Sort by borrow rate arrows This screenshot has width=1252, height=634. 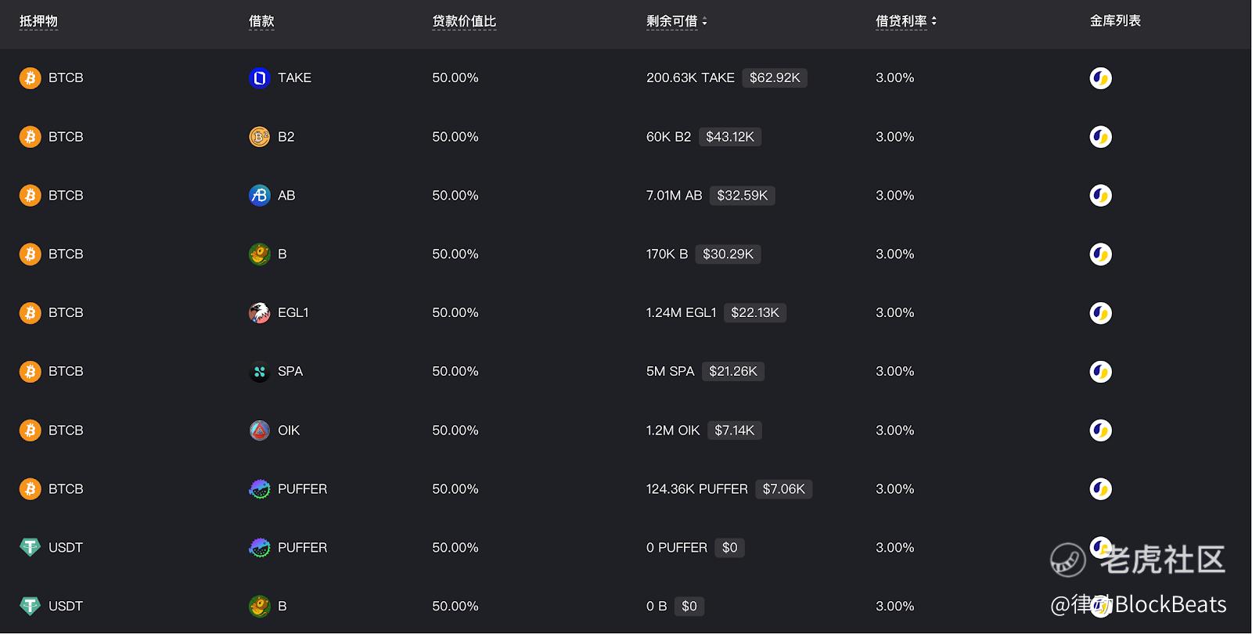coord(934,22)
